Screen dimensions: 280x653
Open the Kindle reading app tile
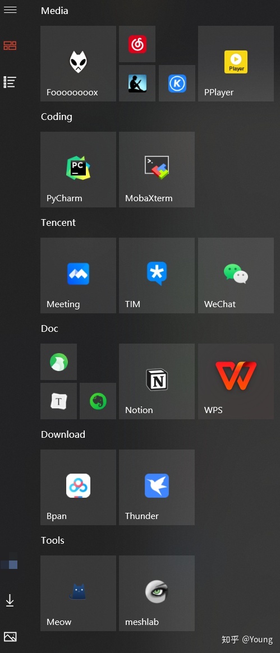coord(137,84)
